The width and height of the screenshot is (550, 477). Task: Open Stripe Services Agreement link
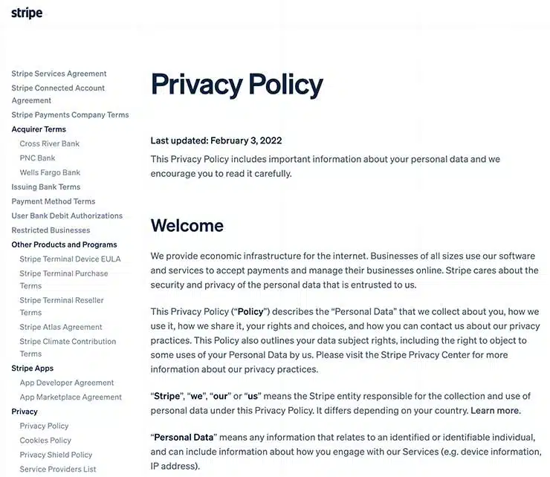pyautogui.click(x=59, y=74)
